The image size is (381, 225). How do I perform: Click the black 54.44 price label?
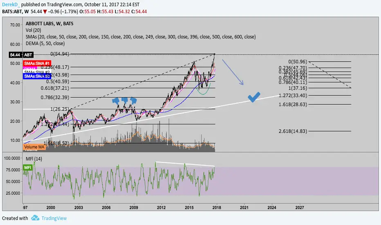pyautogui.click(x=15, y=55)
